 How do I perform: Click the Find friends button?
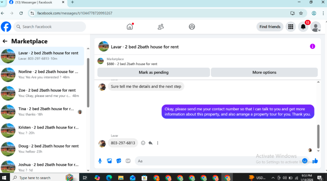click(270, 27)
